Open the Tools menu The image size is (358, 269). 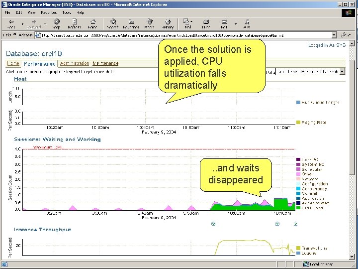[x=67, y=12]
